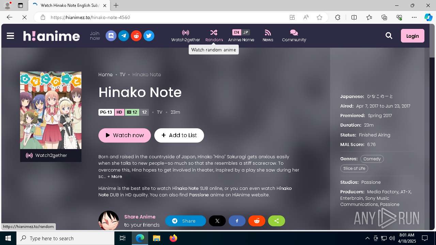
Task: Open Firefox from taskbar
Action: coord(173,238)
